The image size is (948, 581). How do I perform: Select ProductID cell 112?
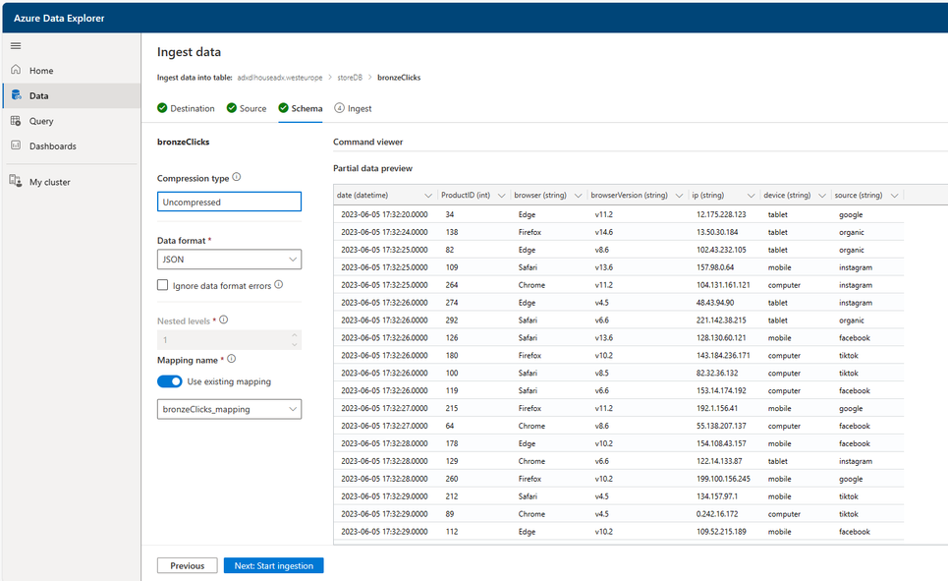452,532
